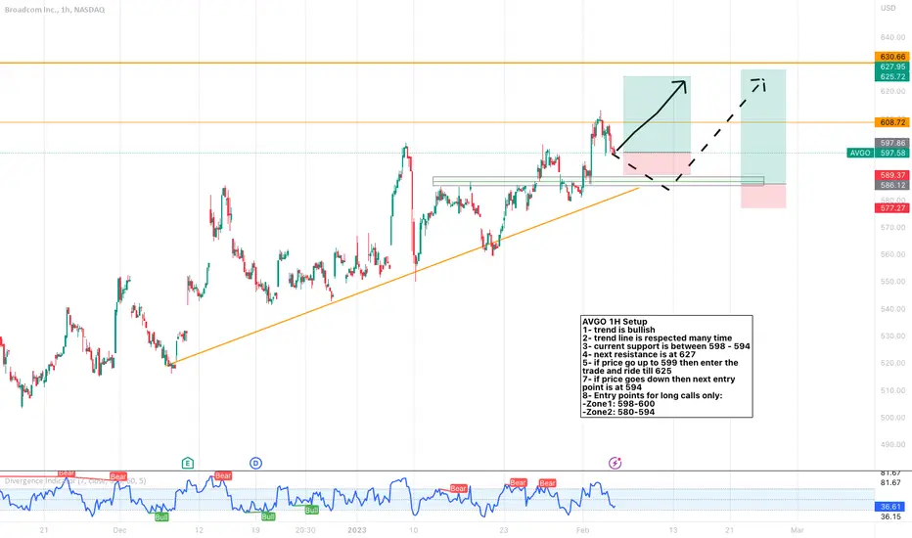Click the 500.00 price axis tick
912x538 pixels.
coord(892,418)
